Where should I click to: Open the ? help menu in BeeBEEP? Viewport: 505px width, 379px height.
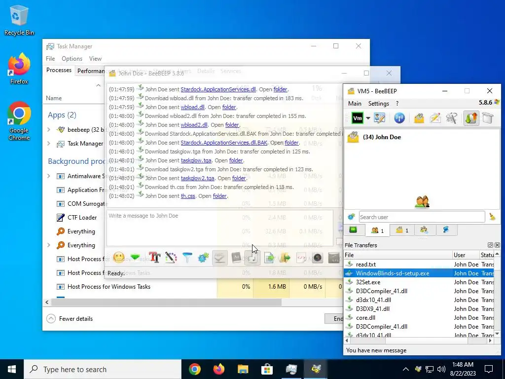pos(397,104)
